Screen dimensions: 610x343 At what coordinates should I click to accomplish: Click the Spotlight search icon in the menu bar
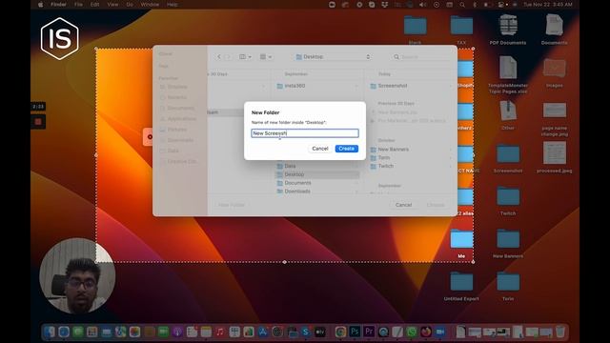(x=462, y=5)
